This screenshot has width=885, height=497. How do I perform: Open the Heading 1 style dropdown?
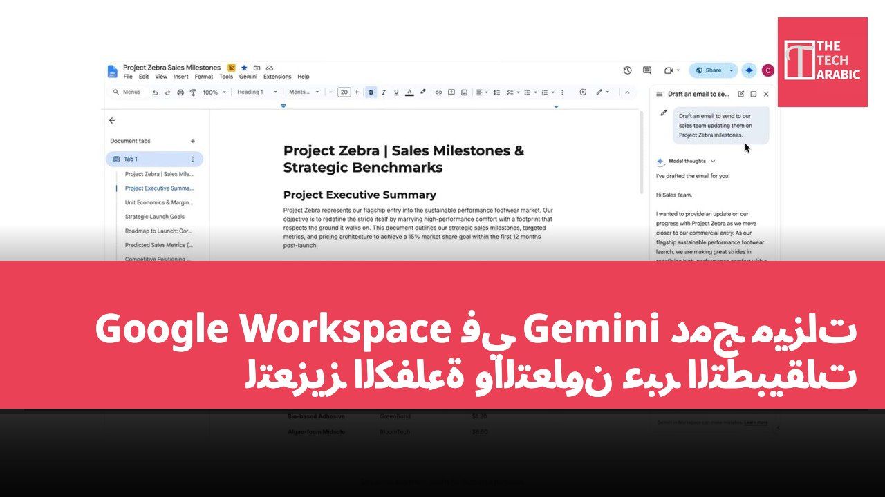click(257, 92)
